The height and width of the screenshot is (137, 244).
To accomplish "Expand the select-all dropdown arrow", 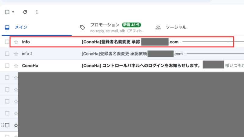I will pyautogui.click(x=13, y=12).
